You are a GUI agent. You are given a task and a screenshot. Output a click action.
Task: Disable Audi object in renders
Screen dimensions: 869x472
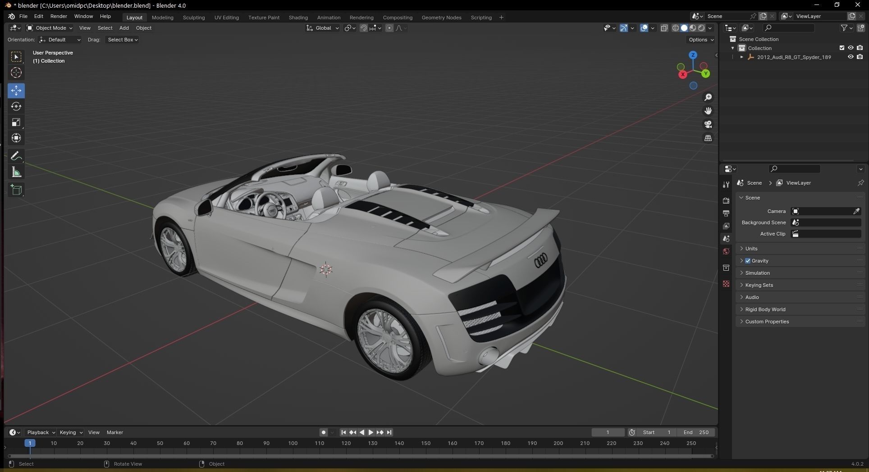coord(860,57)
